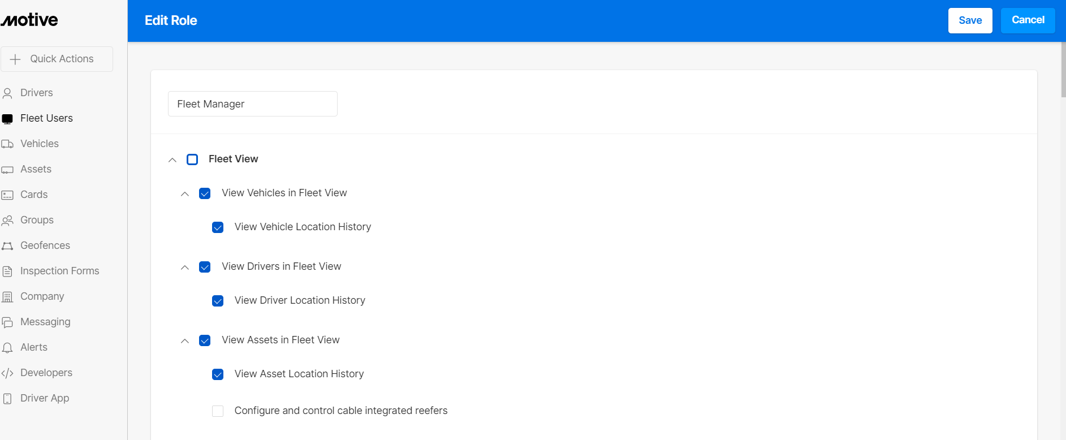This screenshot has width=1066, height=440.
Task: Open the Quick Actions button
Action: 57,59
